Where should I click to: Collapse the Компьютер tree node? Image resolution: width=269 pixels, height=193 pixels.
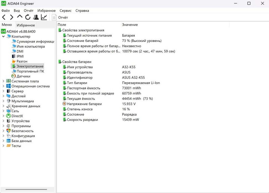(x=3, y=36)
